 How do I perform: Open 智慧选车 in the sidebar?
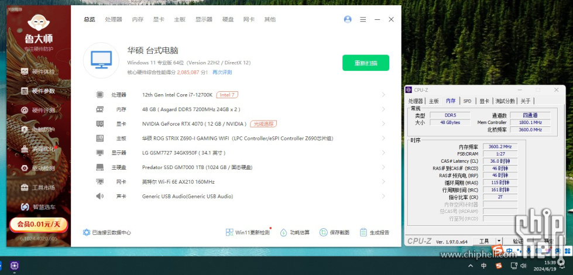(x=38, y=207)
